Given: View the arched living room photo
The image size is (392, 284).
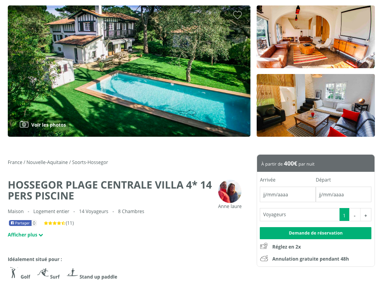Looking at the screenshot, I should click(x=315, y=37).
